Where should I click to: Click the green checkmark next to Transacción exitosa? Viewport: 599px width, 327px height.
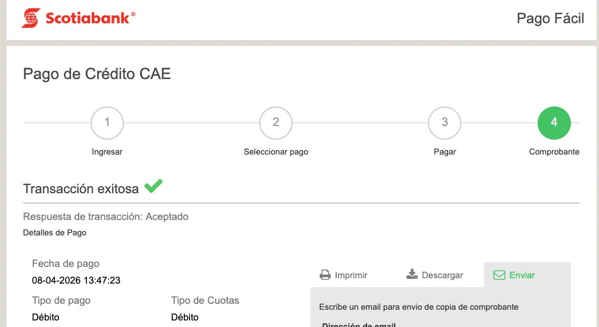(153, 186)
